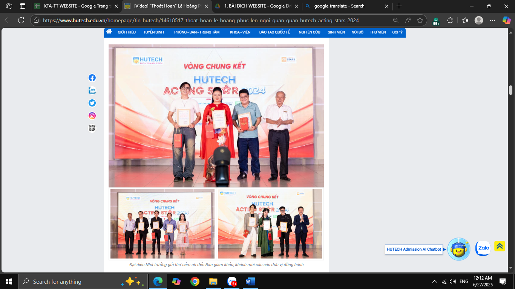The width and height of the screenshot is (515, 289).
Task: Click the page URL in address bar
Action: pos(201,20)
